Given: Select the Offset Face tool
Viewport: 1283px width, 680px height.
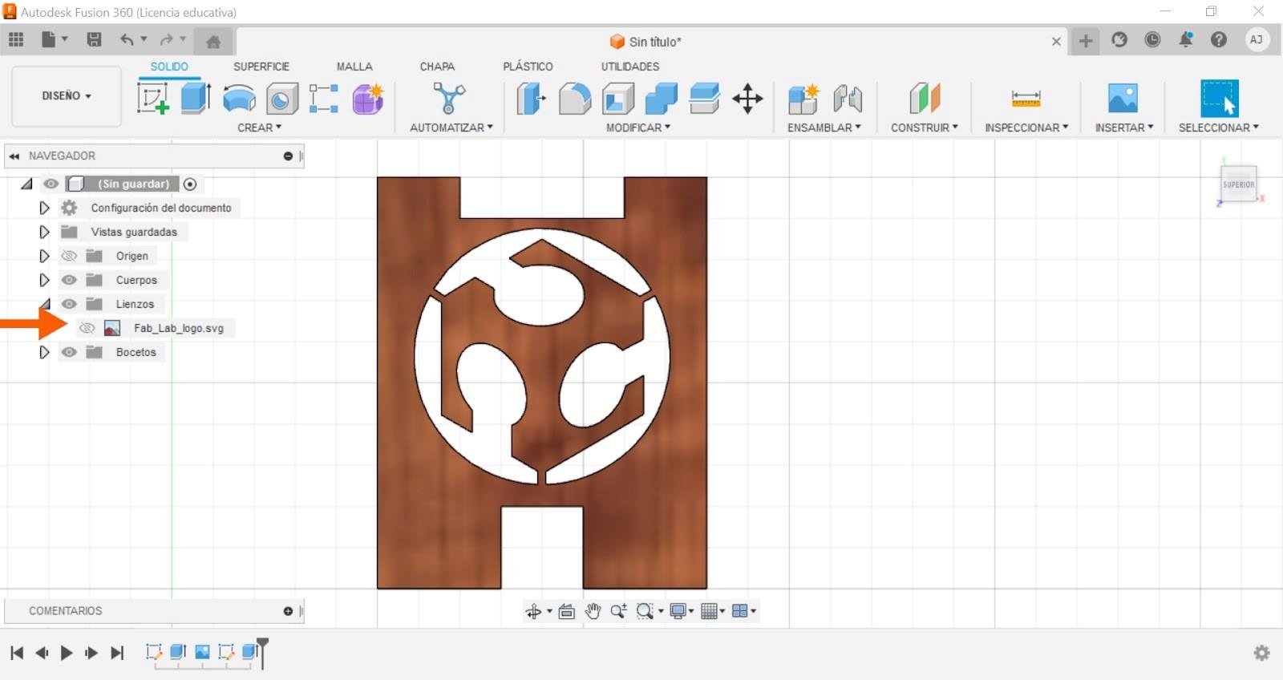Looking at the screenshot, I should [x=704, y=99].
